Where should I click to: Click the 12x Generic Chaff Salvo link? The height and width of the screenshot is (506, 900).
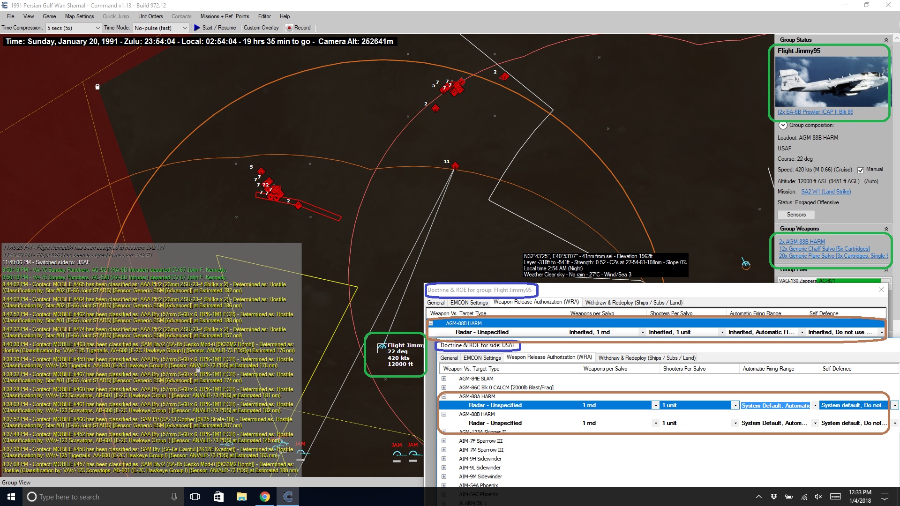click(x=824, y=249)
